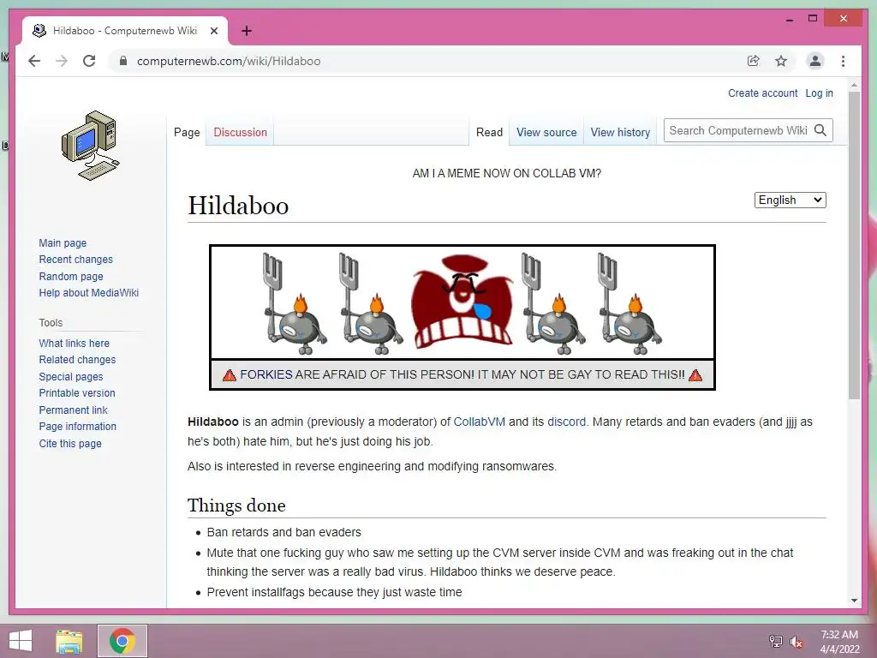The height and width of the screenshot is (658, 877).
Task: Click What links here
Action: [x=75, y=344]
